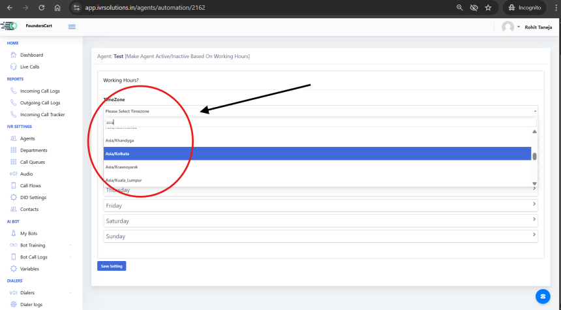Click the Incoming Call Logs phone icon

click(14, 91)
